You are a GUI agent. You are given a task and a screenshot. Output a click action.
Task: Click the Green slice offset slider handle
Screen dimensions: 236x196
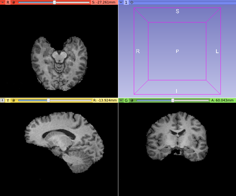coord(173,100)
